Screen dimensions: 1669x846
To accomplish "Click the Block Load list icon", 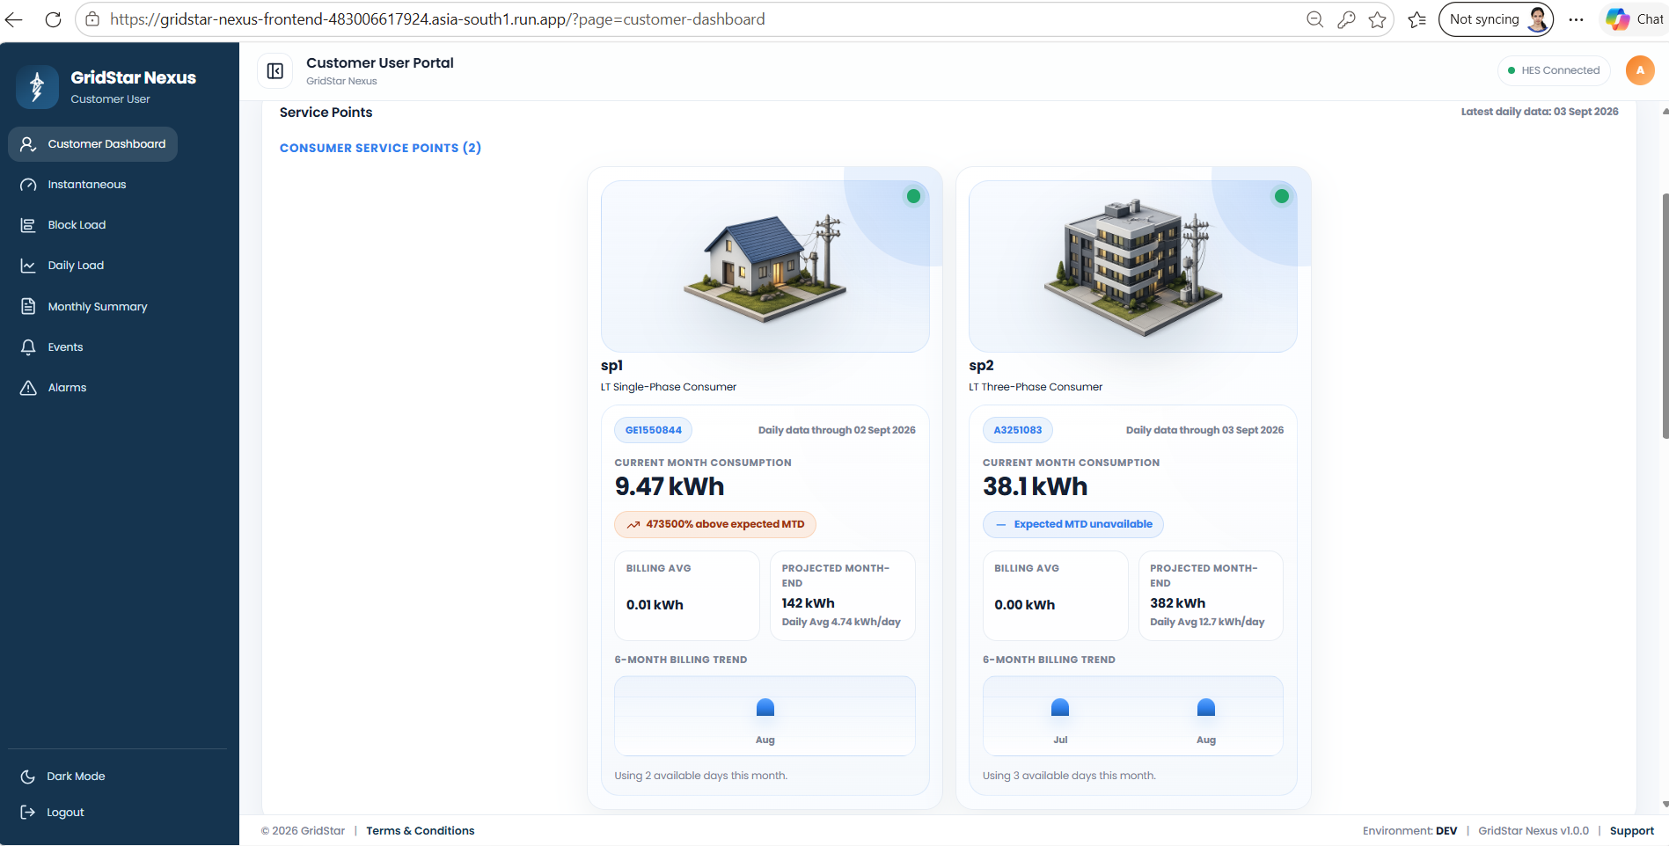I will [28, 225].
